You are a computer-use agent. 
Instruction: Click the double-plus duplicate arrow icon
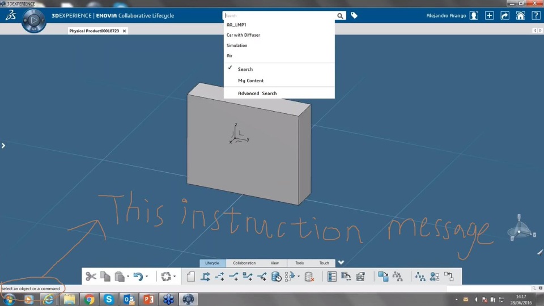tap(262, 276)
